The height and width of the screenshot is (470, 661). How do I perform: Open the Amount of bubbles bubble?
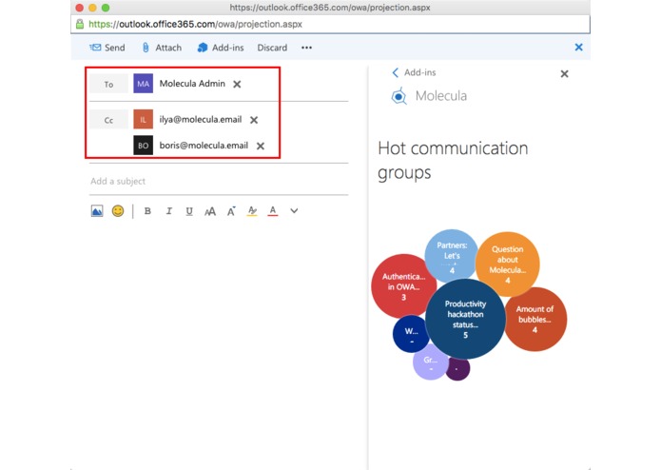coord(537,319)
